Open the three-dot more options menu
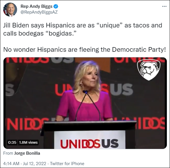This screenshot has width=170, height=168. (164, 6)
